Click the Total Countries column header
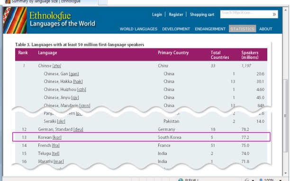The height and width of the screenshot is (181, 290). click(220, 55)
